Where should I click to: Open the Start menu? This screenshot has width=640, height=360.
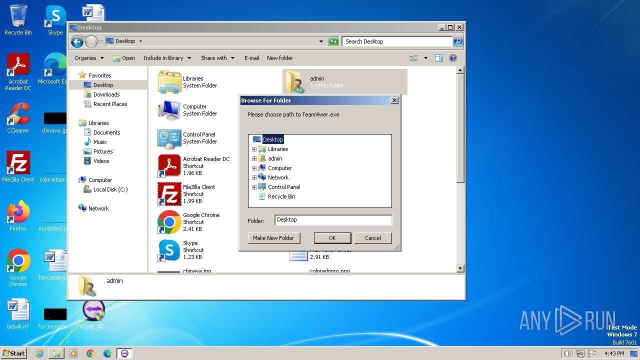pyautogui.click(x=13, y=353)
